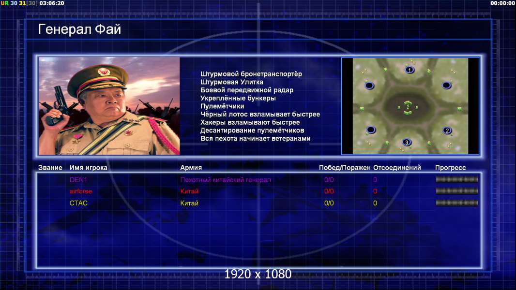Click the central crater on the map preview

tap(408, 107)
